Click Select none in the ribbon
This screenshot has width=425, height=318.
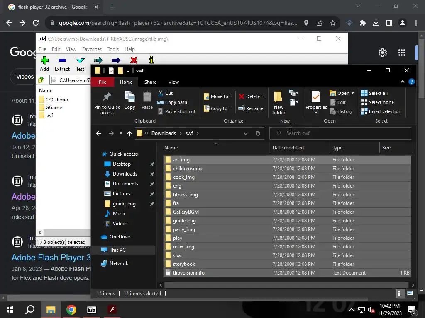pyautogui.click(x=378, y=102)
